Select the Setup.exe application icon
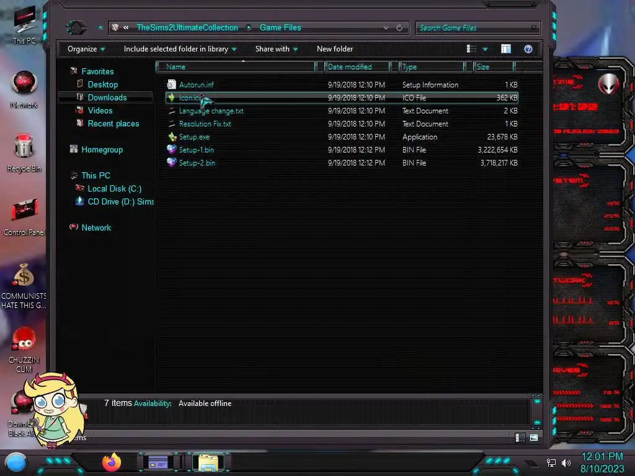This screenshot has width=635, height=476. point(172,136)
